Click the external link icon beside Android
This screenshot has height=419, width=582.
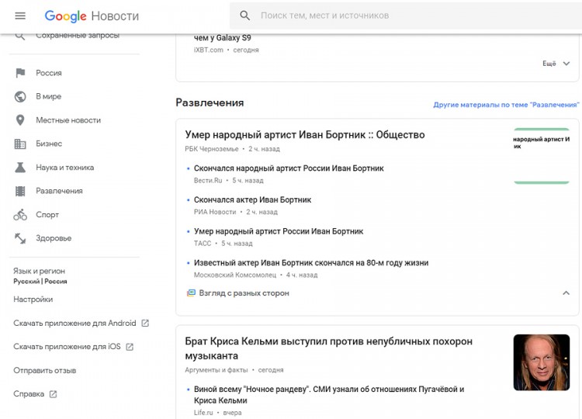pyautogui.click(x=145, y=324)
